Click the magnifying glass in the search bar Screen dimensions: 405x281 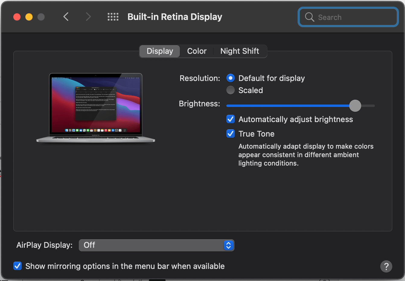pos(309,17)
